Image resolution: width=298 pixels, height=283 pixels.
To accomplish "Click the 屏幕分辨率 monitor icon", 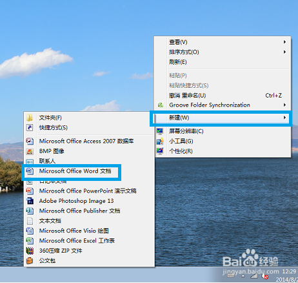I will pyautogui.click(x=160, y=131).
